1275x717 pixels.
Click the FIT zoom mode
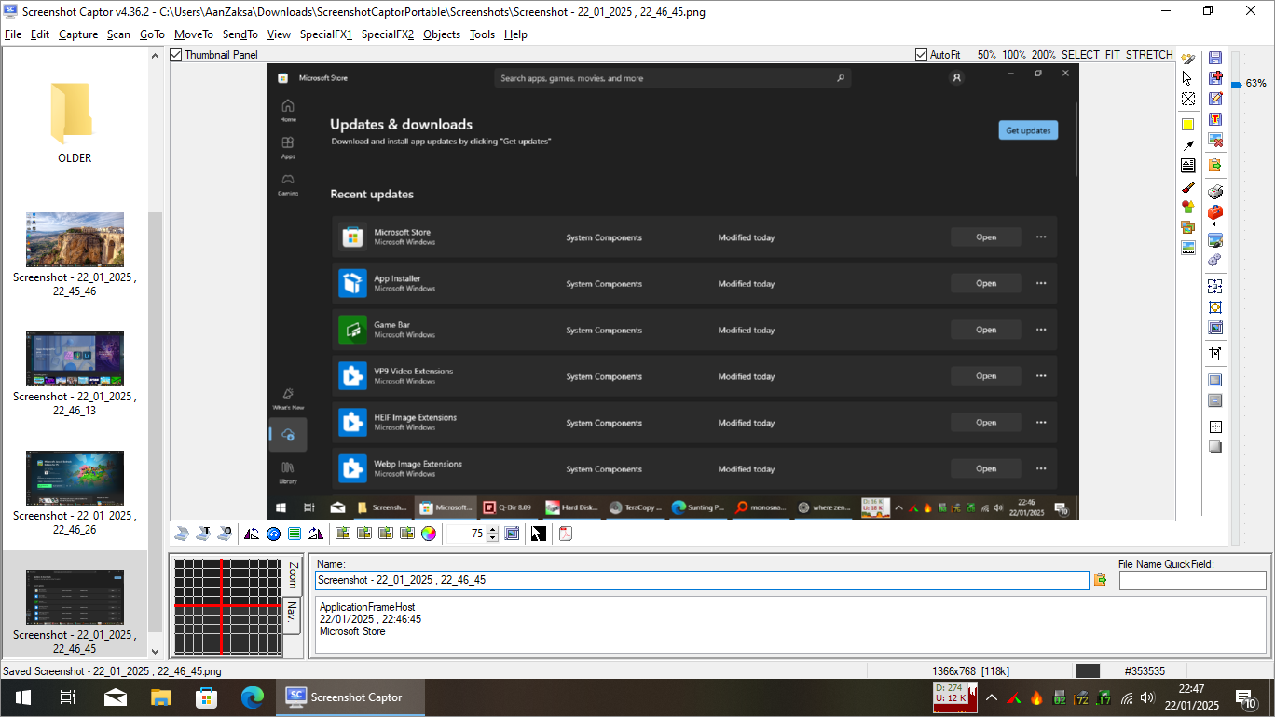1113,55
